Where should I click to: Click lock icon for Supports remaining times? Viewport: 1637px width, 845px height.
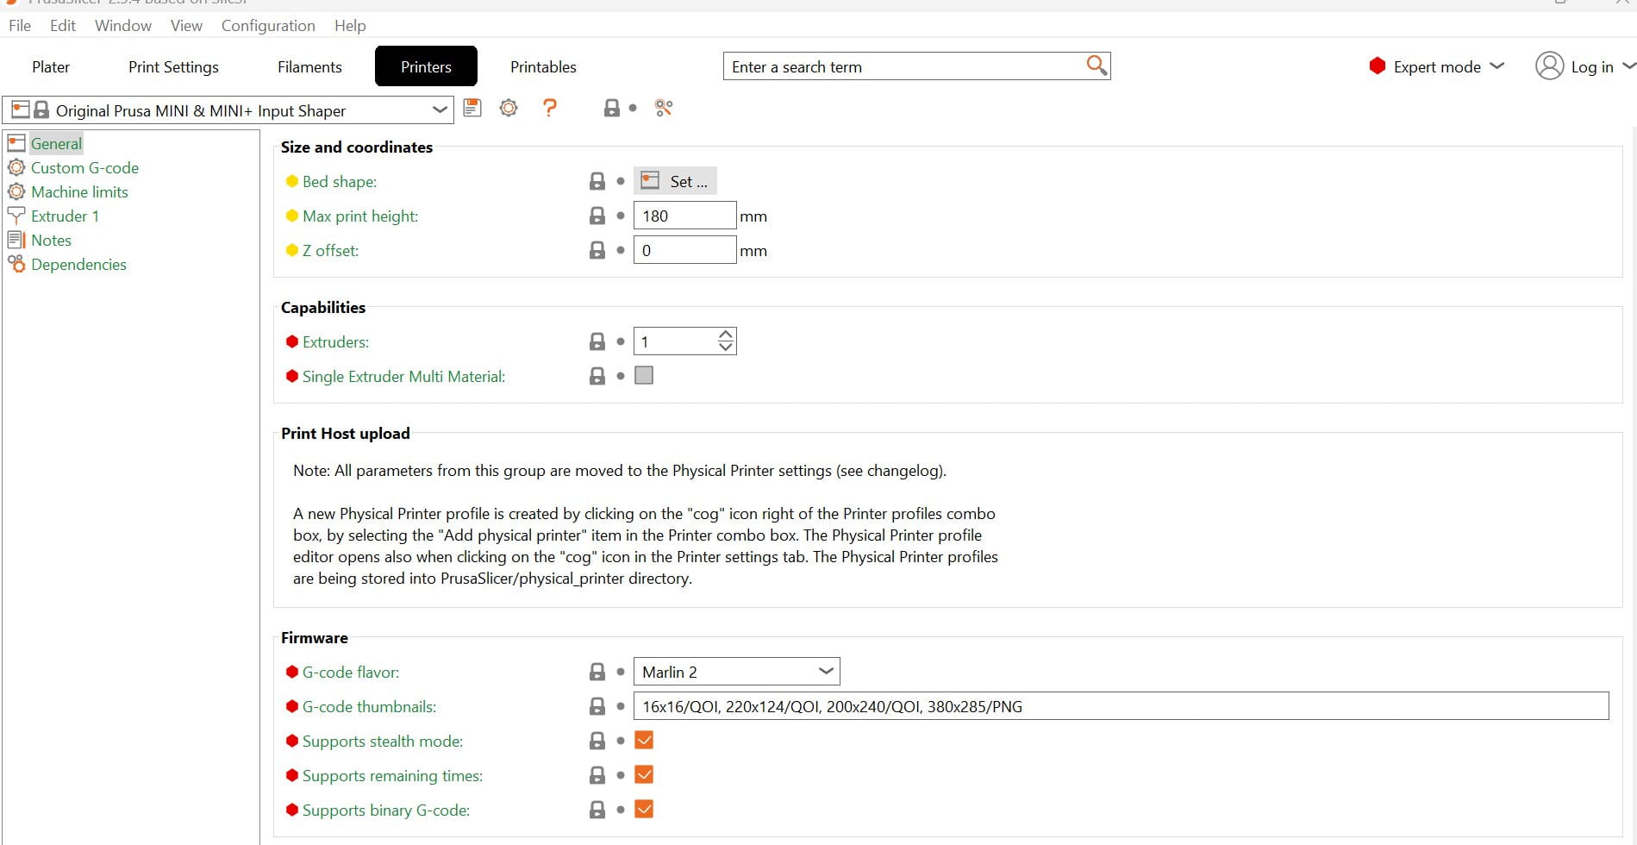[x=597, y=775]
